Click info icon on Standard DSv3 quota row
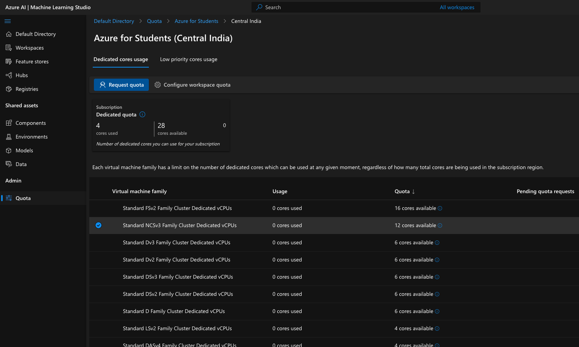 (437, 277)
